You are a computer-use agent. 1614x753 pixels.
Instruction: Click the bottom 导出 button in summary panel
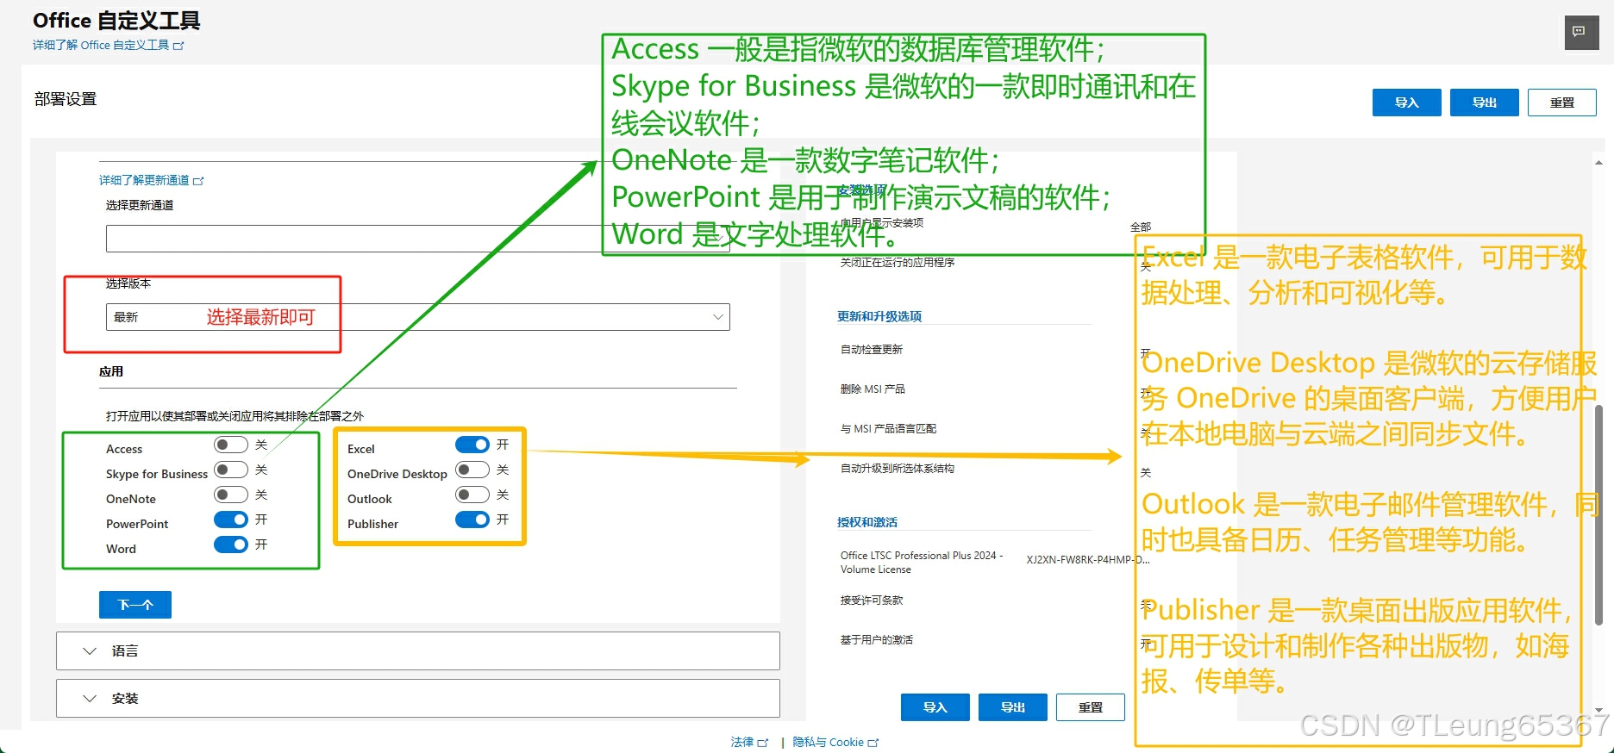[1013, 707]
